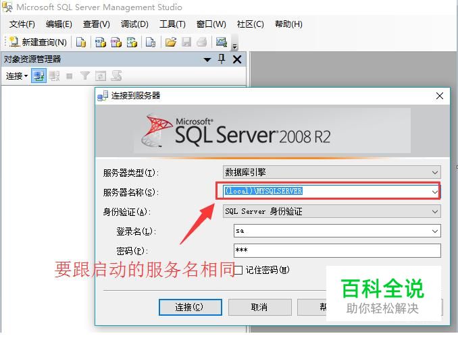Open the 连接 dropdown in Object Explorer
Screen dimensions: 458x338
click(x=17, y=76)
